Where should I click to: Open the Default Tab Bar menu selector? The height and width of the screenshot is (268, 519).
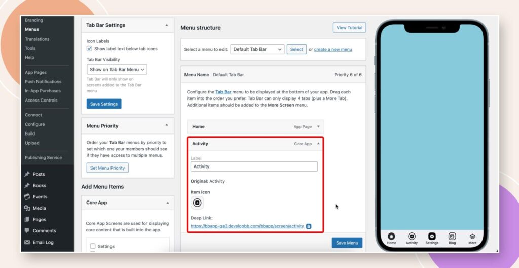click(257, 49)
